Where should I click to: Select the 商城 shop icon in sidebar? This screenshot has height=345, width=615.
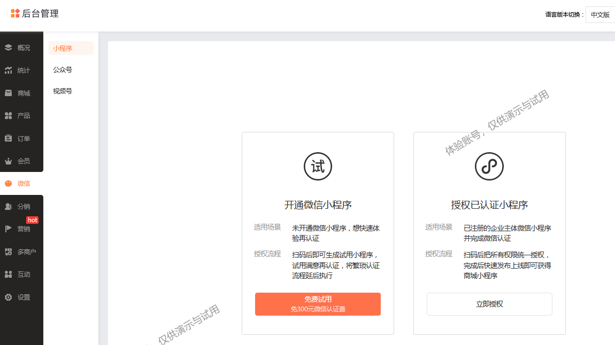click(8, 93)
